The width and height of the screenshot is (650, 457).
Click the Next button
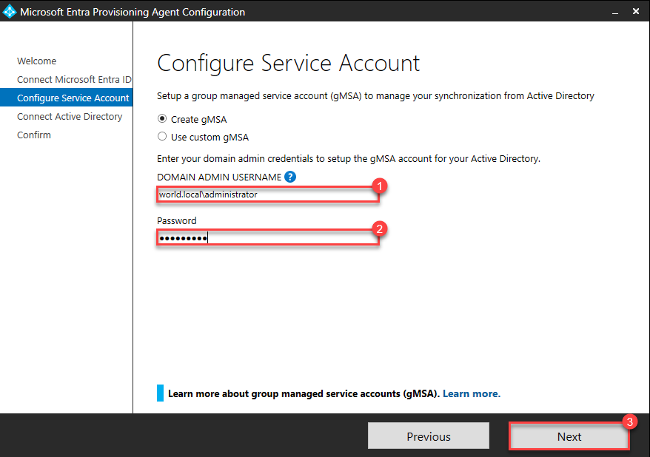click(x=569, y=436)
